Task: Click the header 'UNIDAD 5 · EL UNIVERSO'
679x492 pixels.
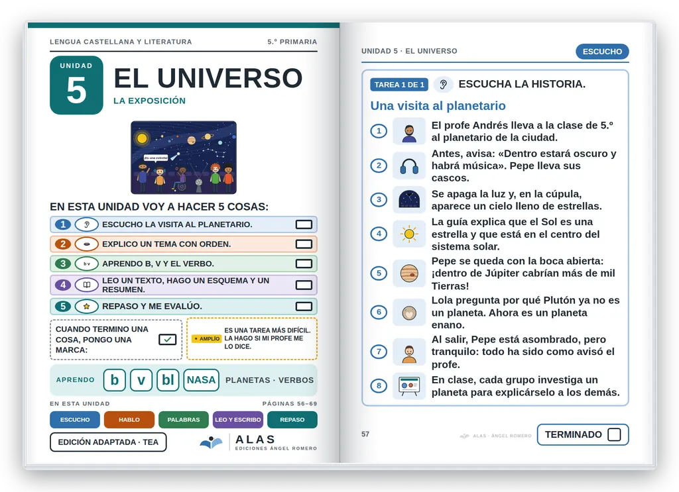Action: (x=409, y=51)
